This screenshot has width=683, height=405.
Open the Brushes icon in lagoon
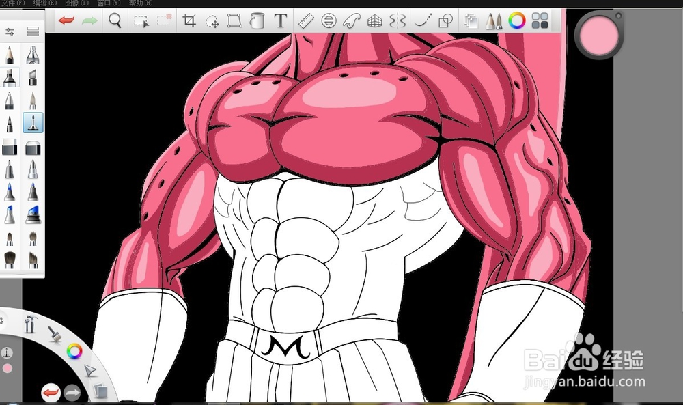[55, 335]
